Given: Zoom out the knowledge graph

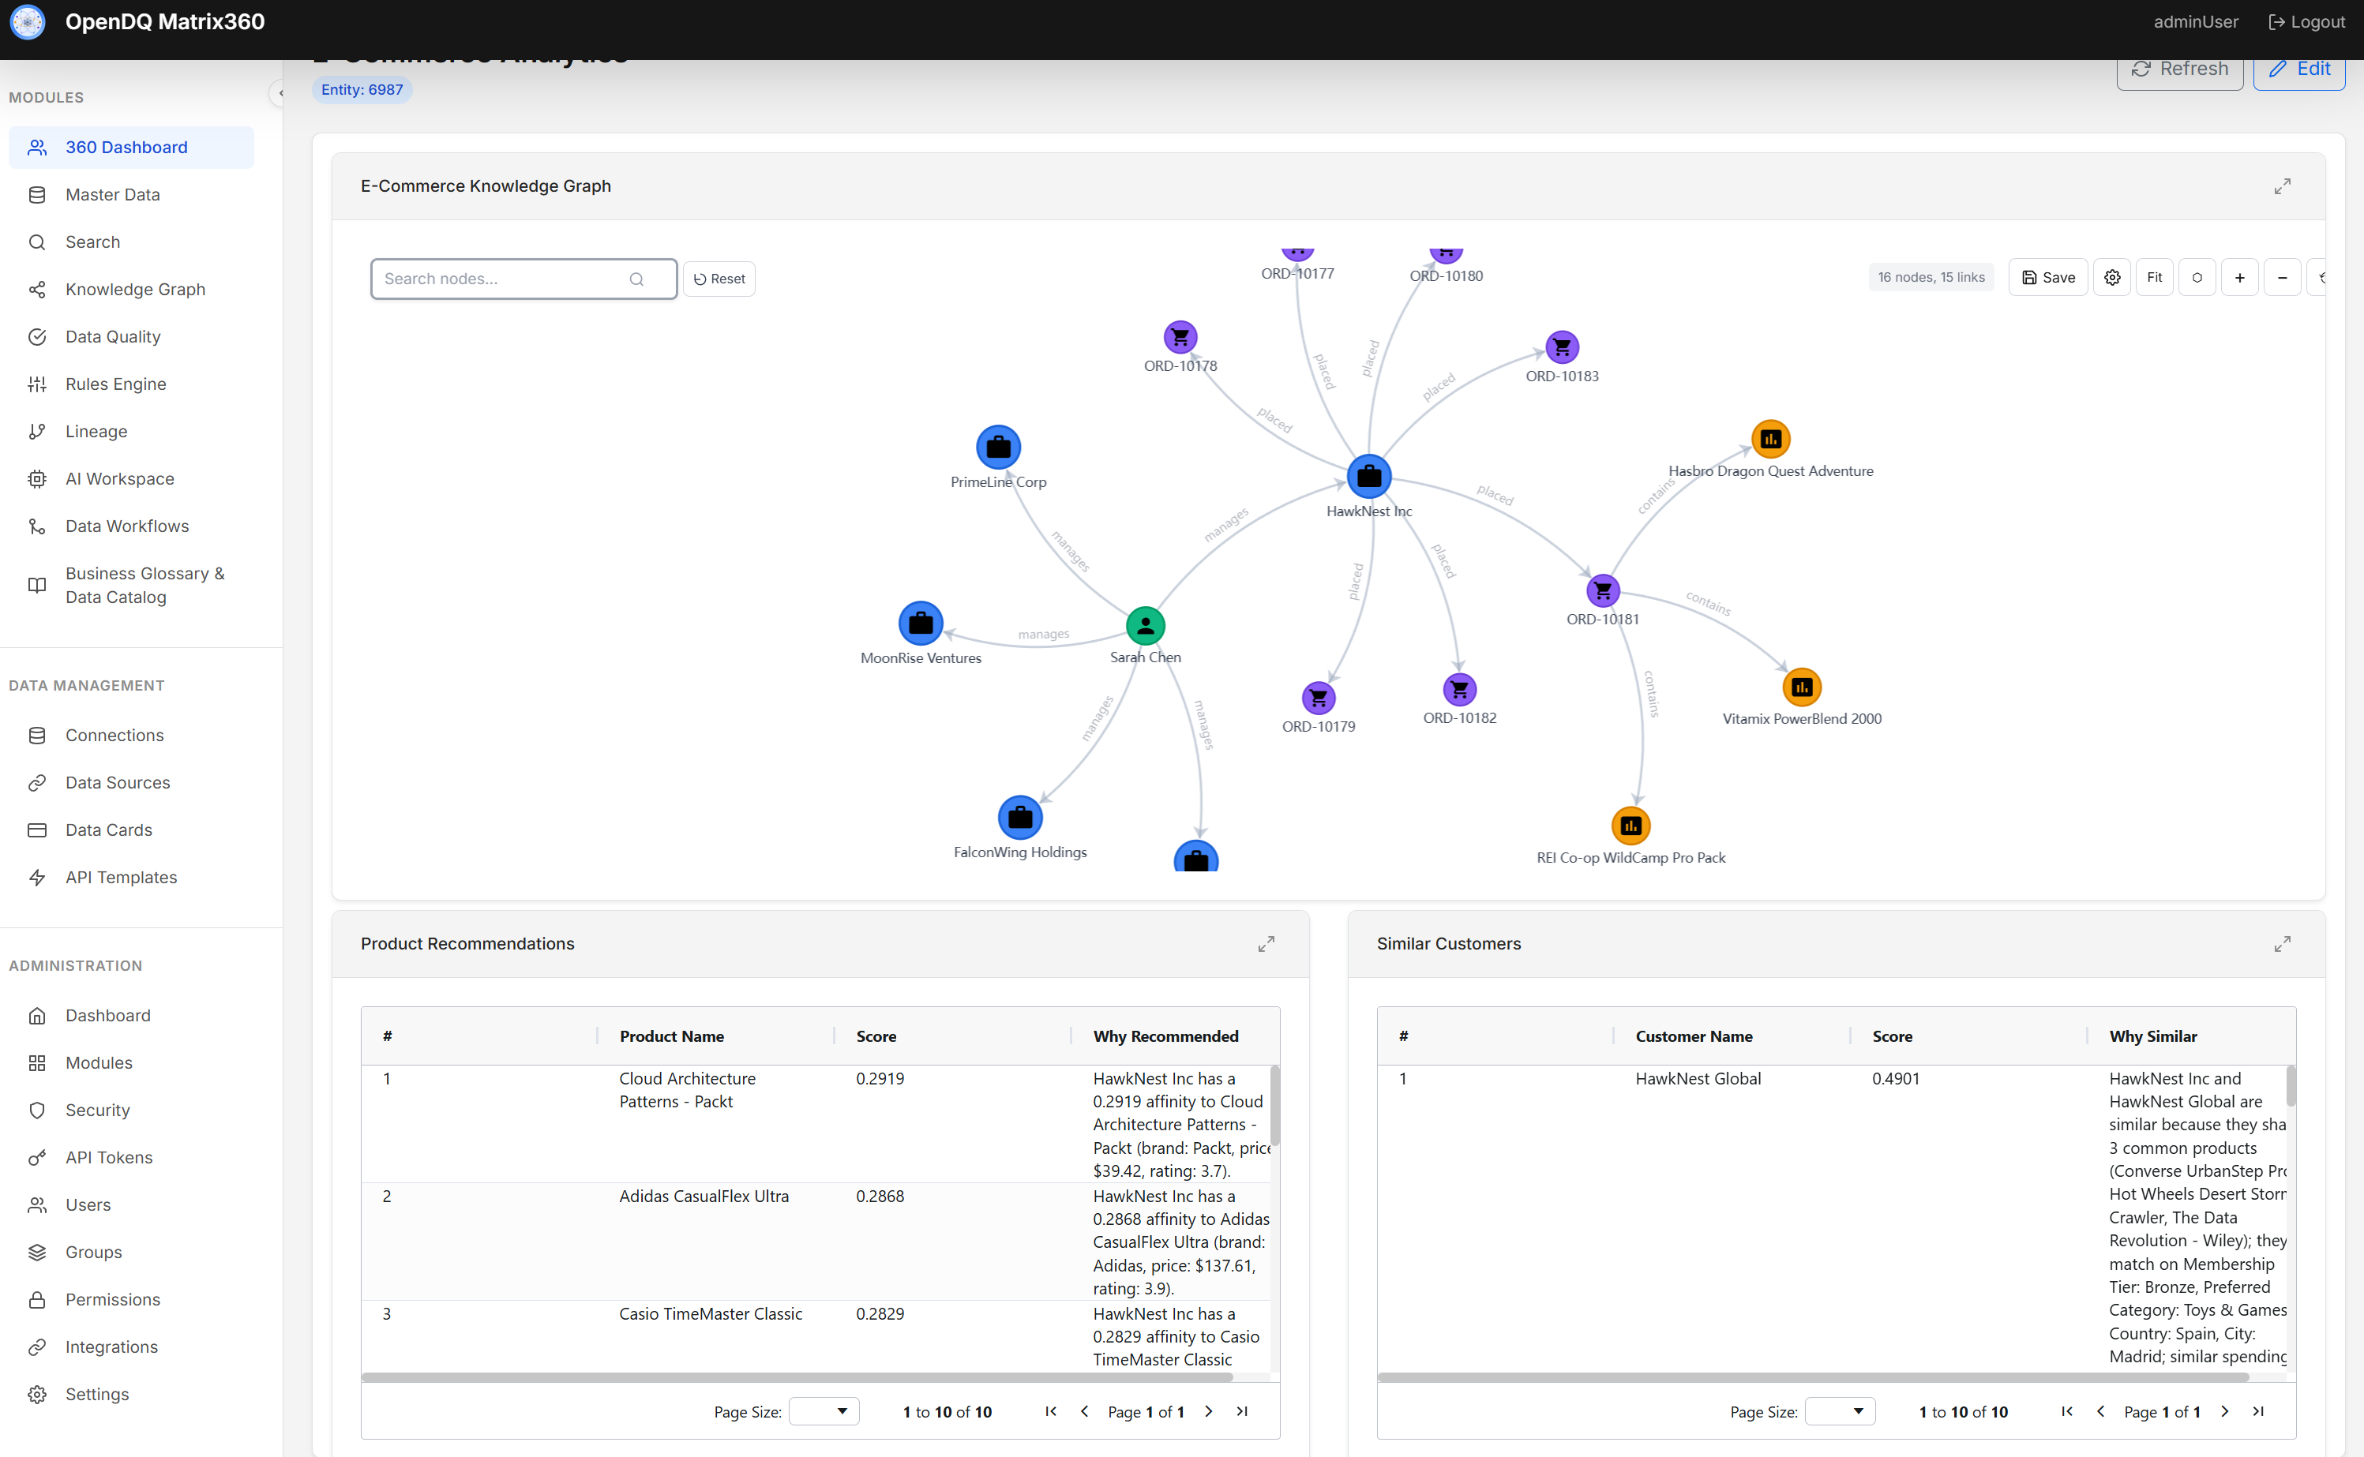Looking at the screenshot, I should (x=2281, y=278).
